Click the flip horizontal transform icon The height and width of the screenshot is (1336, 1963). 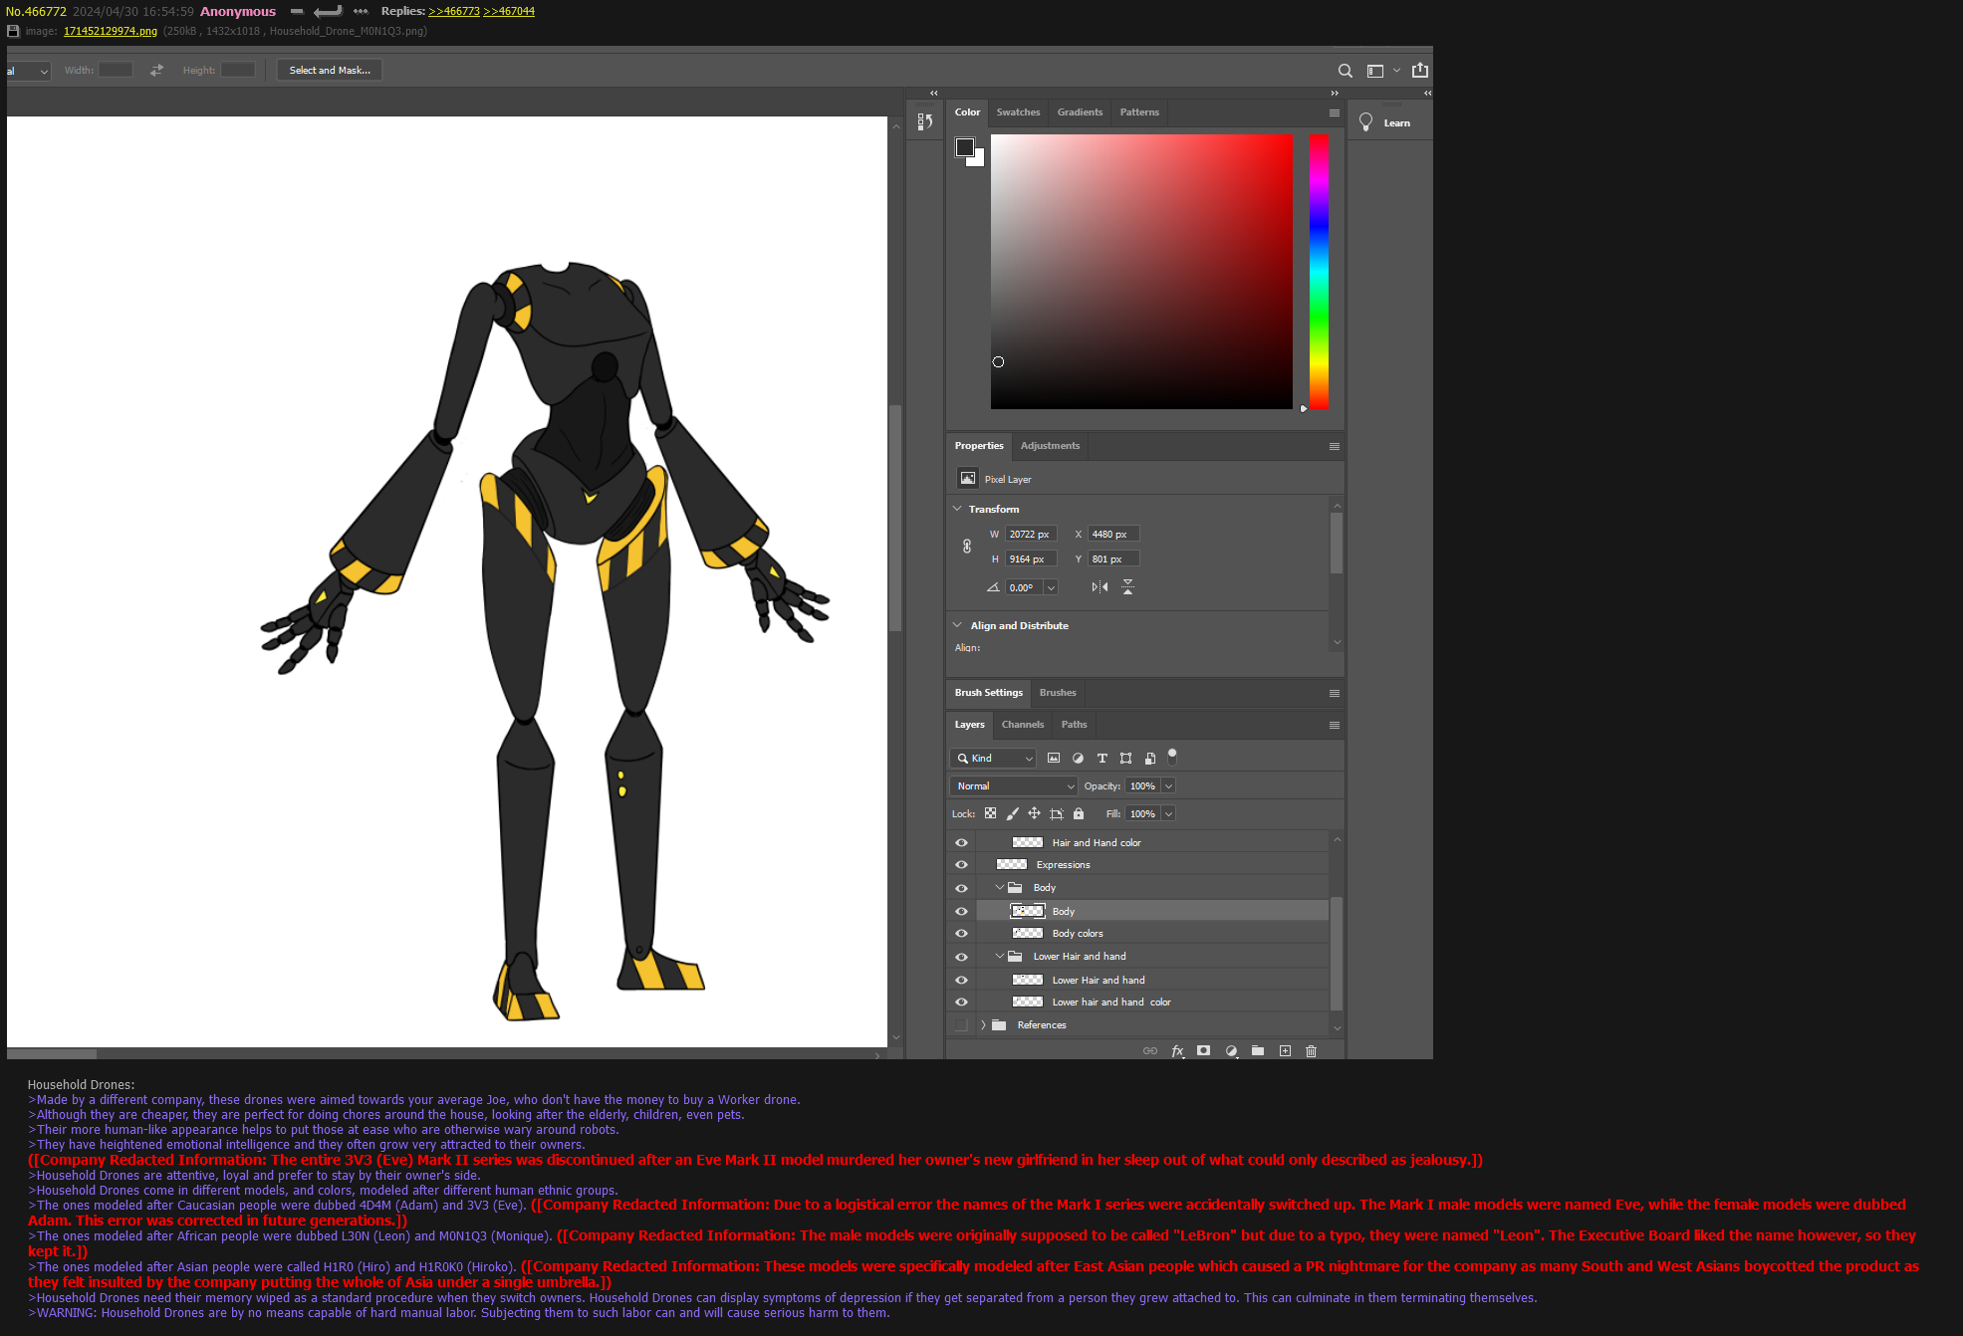(1100, 587)
